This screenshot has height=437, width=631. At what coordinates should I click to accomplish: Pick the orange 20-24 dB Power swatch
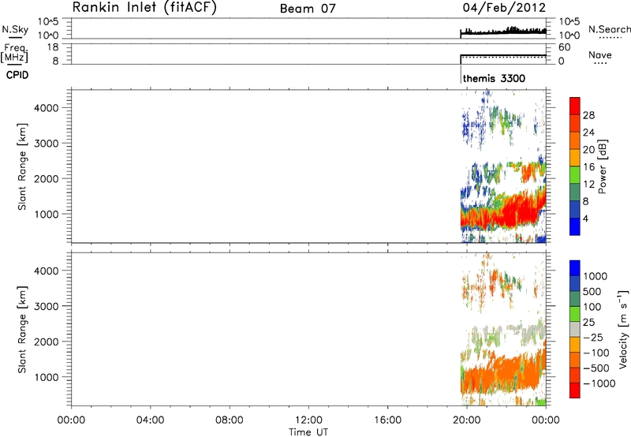575,140
